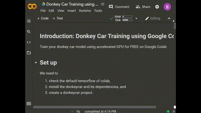
Task: Open the runtime connection dropdown arrow
Action: pos(136,19)
